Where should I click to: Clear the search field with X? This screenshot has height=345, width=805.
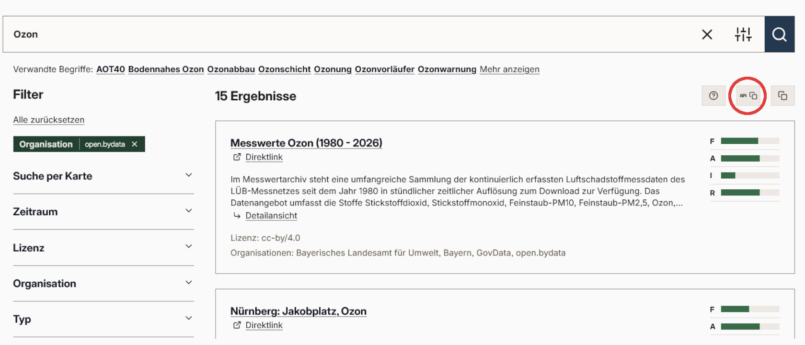707,34
